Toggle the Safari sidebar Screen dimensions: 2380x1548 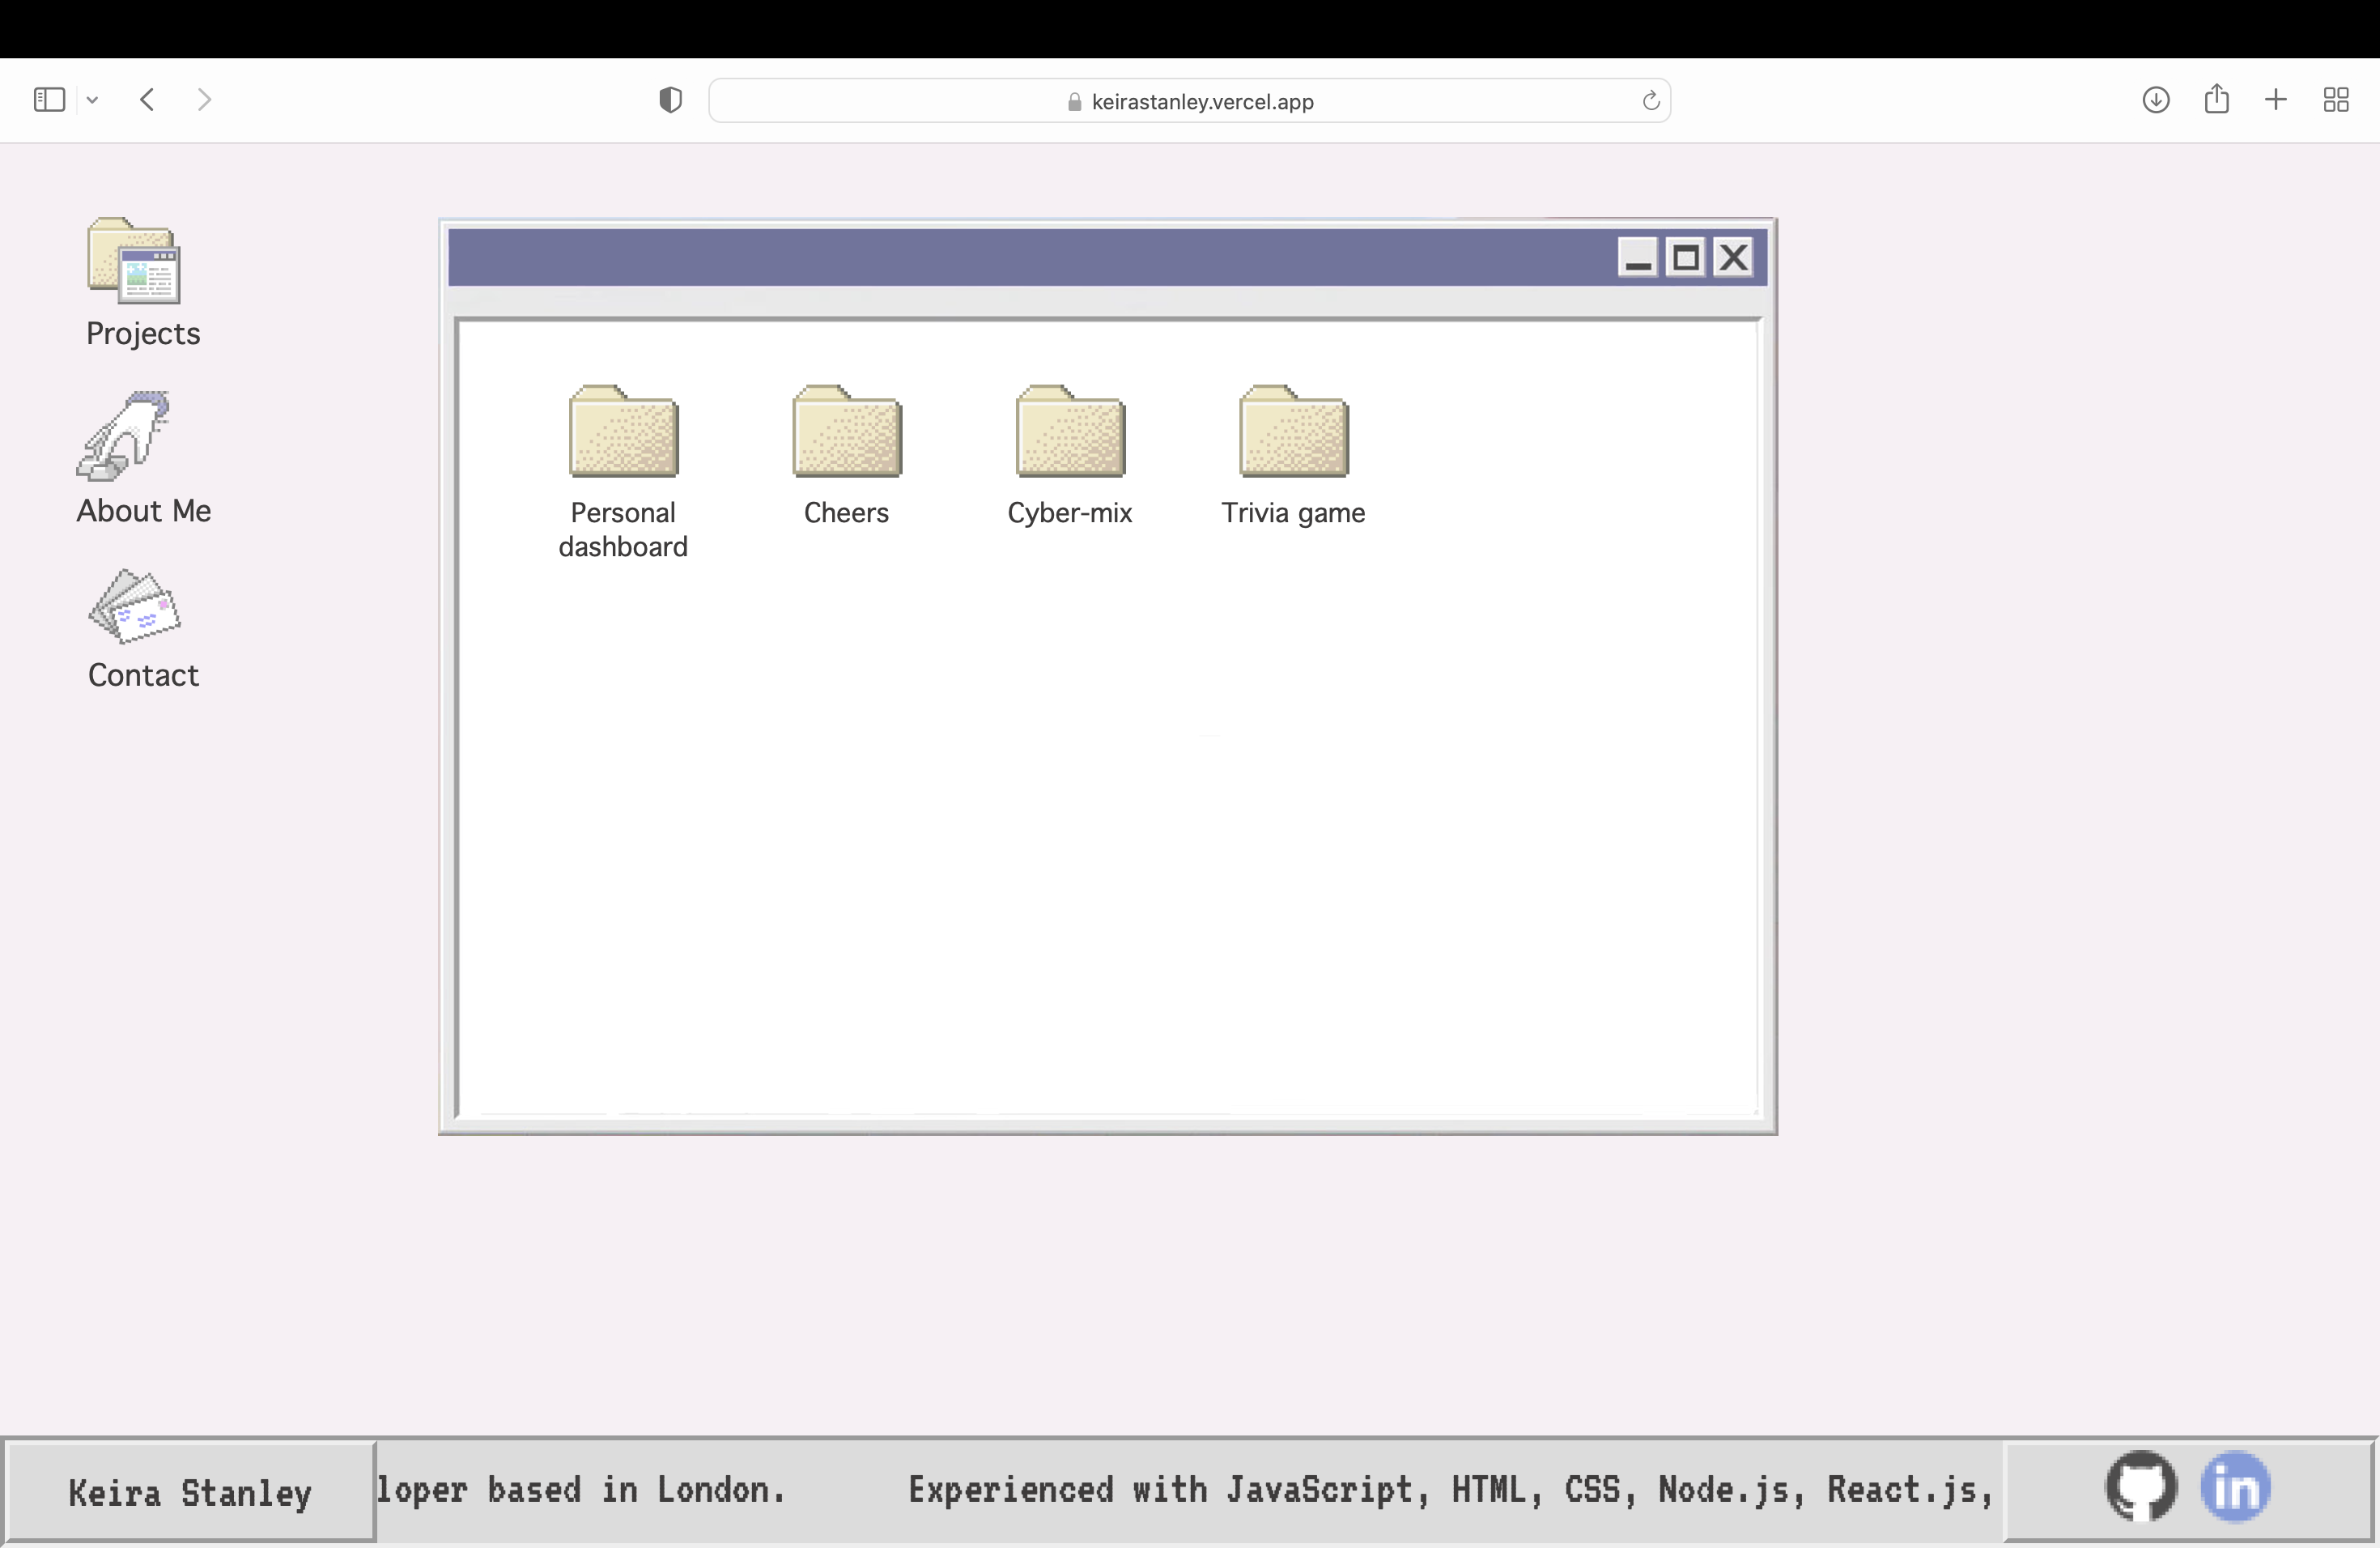(49, 100)
